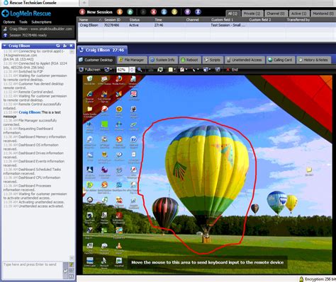The height and width of the screenshot is (282, 336).
Task: Click the transfer person icon in the chat header
Action: point(65,46)
